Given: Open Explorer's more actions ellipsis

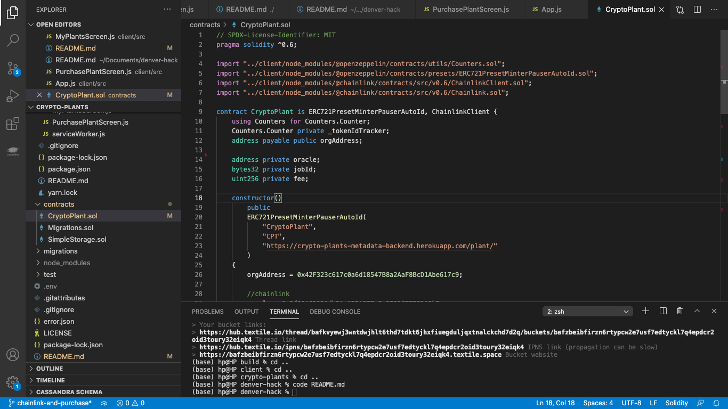Looking at the screenshot, I should click(x=167, y=10).
